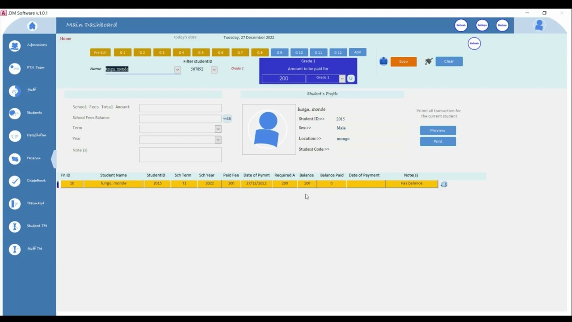The width and height of the screenshot is (572, 322).
Task: Click the round icon at row end
Action: (444, 184)
